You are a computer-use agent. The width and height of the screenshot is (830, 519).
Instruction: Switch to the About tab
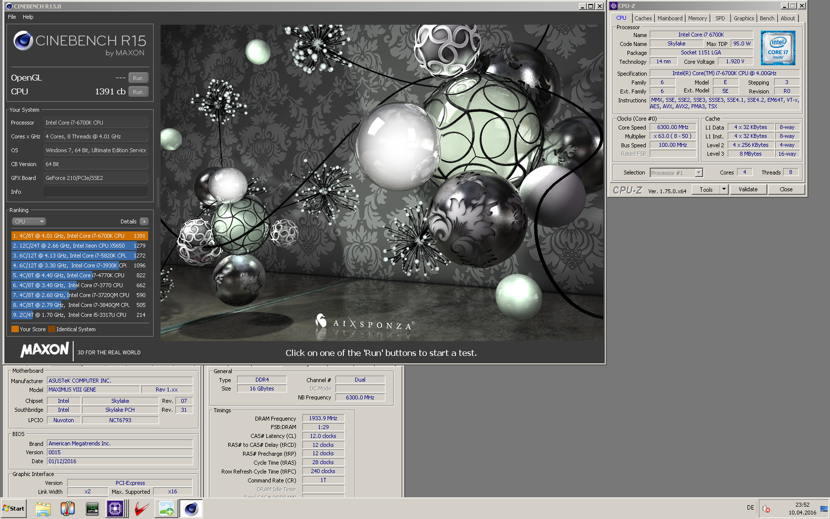(788, 18)
